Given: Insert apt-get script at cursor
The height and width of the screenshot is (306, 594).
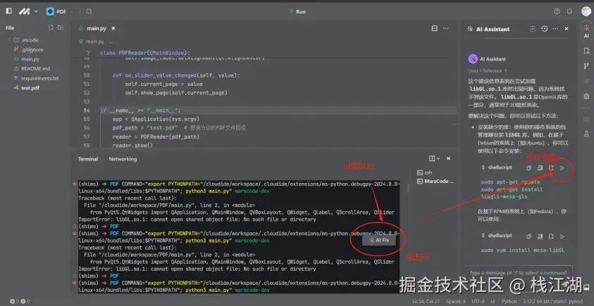Looking at the screenshot, I should click(540, 167).
